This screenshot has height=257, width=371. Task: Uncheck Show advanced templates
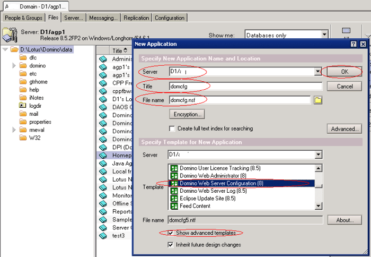tap(170, 233)
